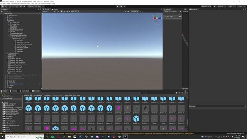Select All Materials favorite
The image size is (247, 139).
tap(9, 97)
